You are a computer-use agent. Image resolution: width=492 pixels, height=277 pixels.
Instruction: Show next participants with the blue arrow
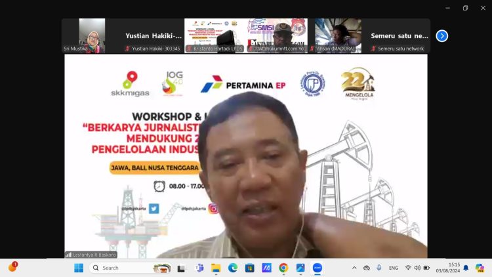pyautogui.click(x=441, y=36)
